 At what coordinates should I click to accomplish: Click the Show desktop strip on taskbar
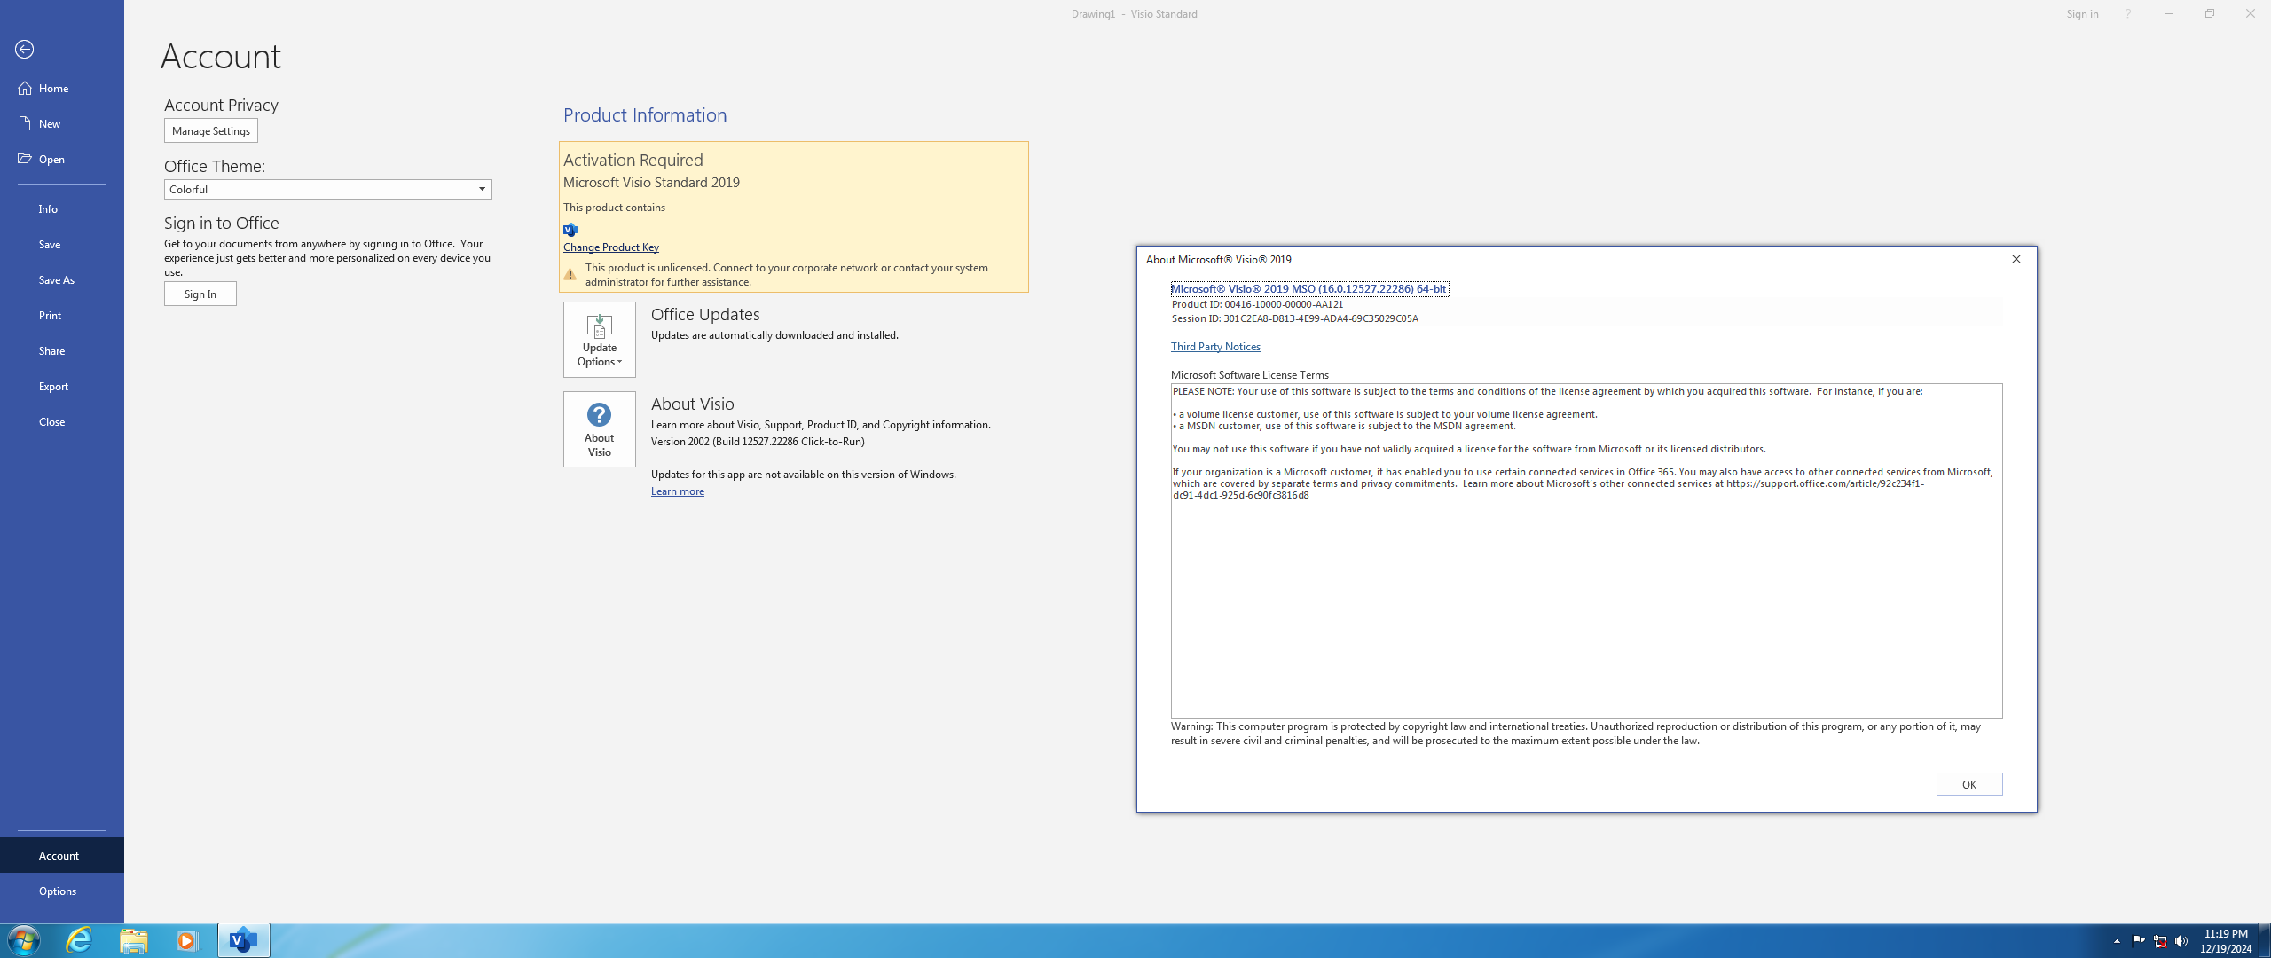click(x=2265, y=940)
